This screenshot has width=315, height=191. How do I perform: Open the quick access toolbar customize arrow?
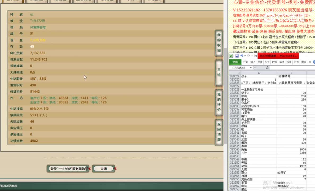256,56
